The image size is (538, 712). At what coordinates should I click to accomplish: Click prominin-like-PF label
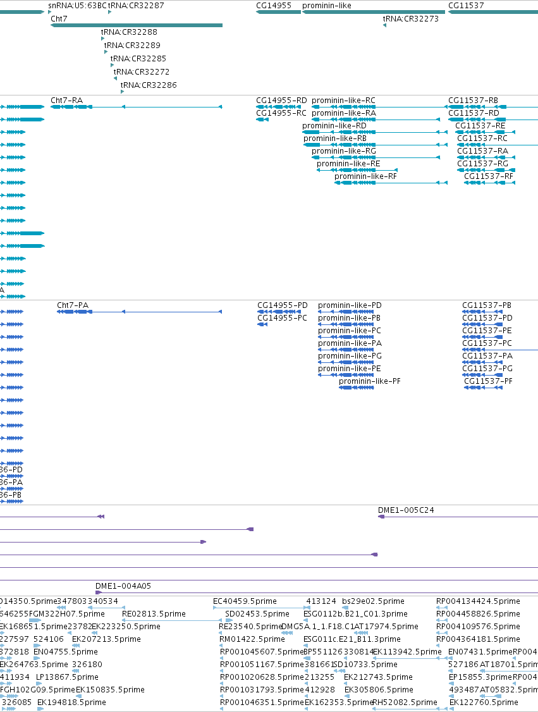[x=370, y=381]
